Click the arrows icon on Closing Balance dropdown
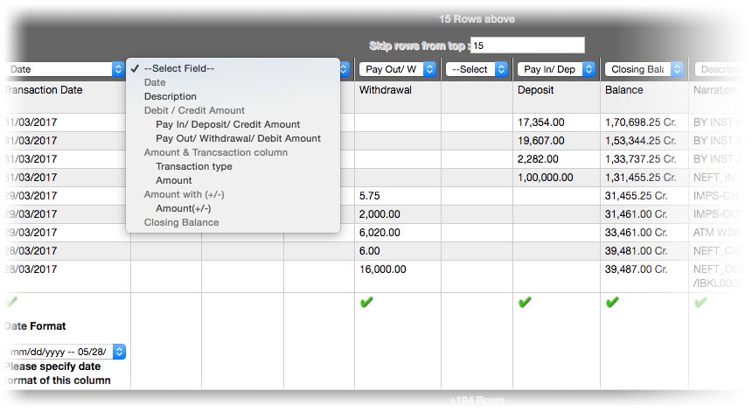This screenshot has height=412, width=752. (677, 69)
